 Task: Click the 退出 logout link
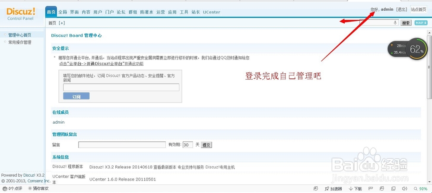click(x=401, y=9)
